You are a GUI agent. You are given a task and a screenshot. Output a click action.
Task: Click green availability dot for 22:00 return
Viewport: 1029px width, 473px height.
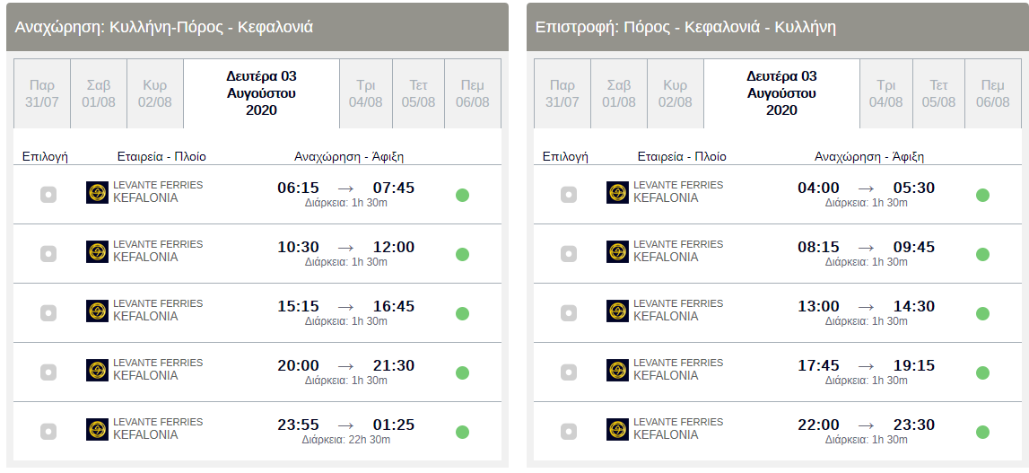[982, 432]
